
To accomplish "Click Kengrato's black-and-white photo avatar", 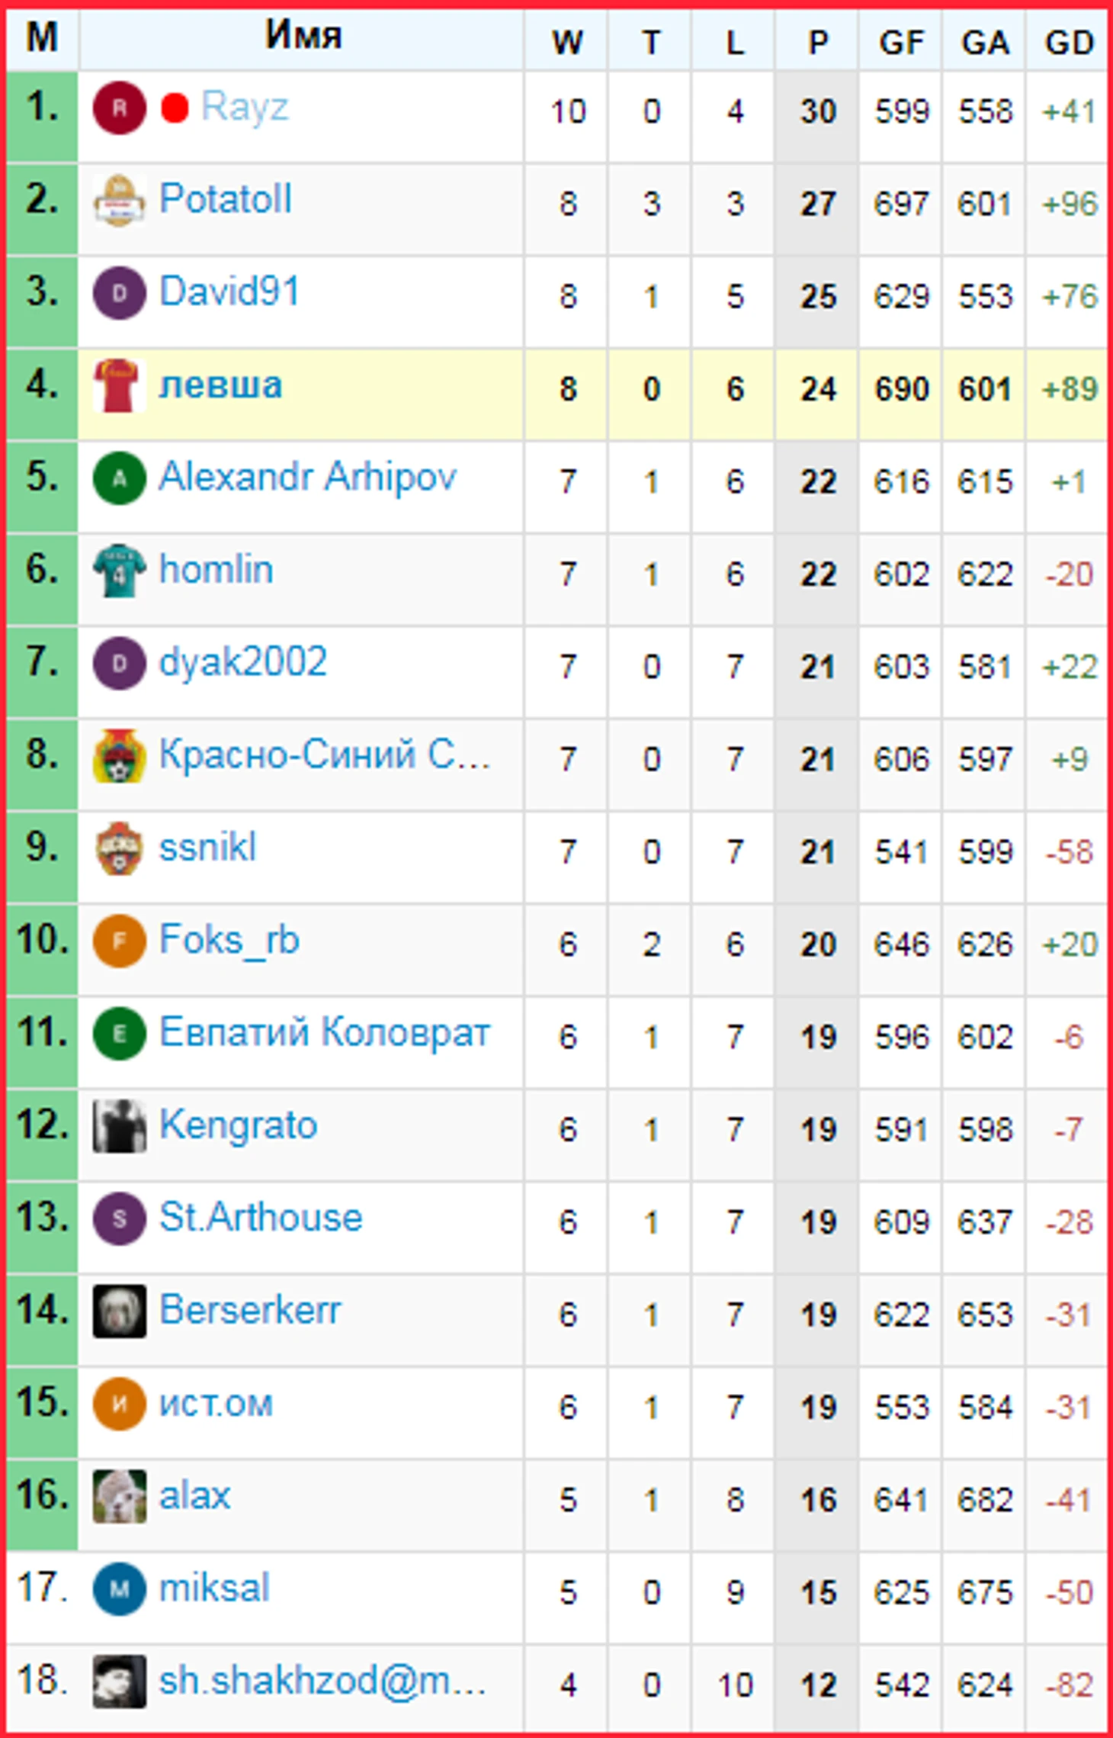I will click(x=119, y=1126).
